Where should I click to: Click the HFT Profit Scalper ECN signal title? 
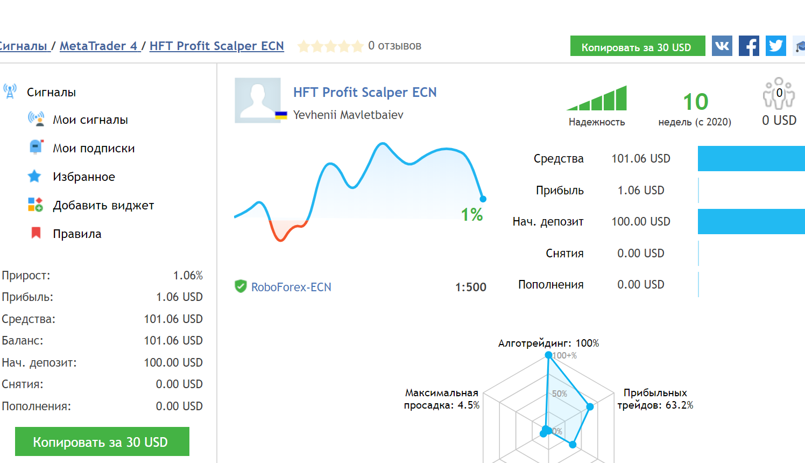click(x=365, y=92)
